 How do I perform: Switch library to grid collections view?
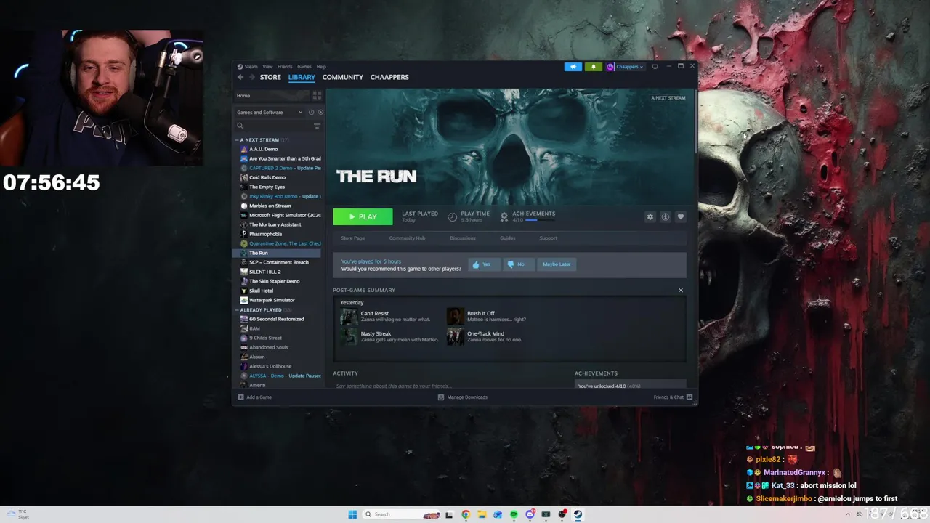(x=317, y=95)
